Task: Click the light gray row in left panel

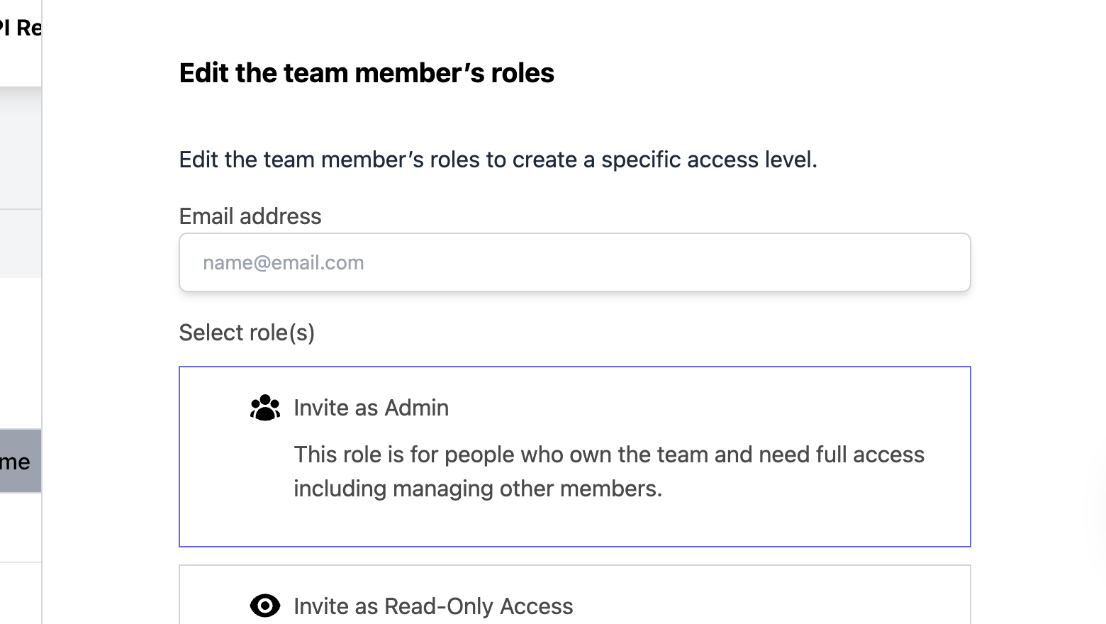Action: (20, 243)
